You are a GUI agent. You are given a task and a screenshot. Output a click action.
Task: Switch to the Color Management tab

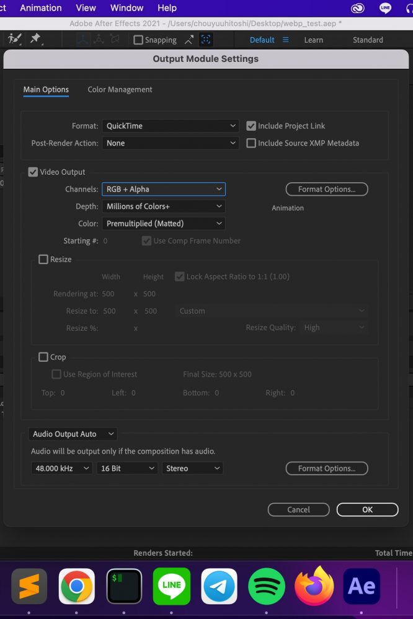[x=120, y=90]
